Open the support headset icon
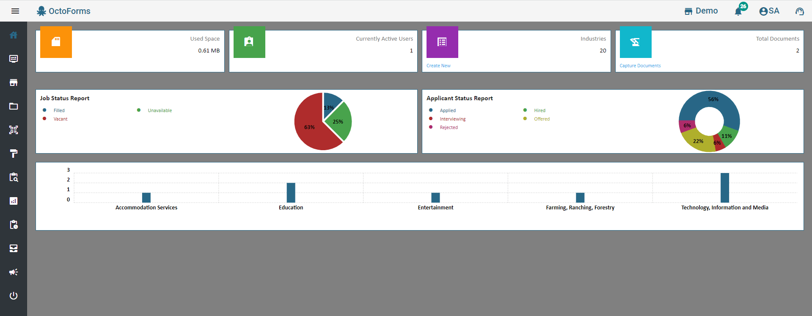 pos(799,11)
